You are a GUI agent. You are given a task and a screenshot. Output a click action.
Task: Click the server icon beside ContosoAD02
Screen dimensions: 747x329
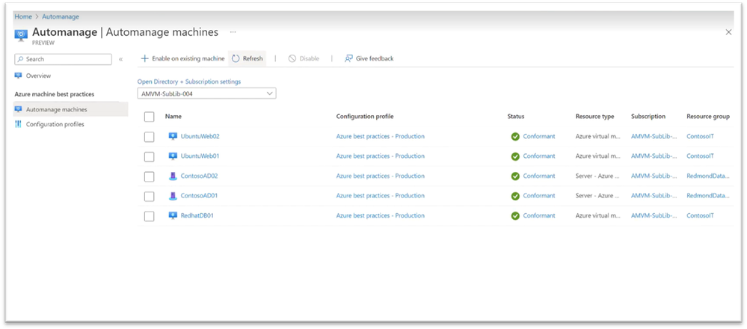(173, 176)
